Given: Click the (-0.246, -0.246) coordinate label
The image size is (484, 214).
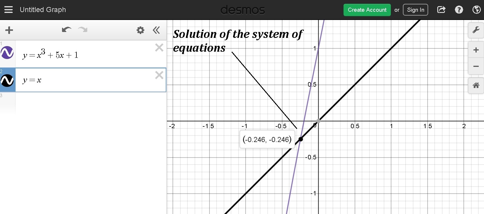Looking at the screenshot, I should click(x=267, y=139).
